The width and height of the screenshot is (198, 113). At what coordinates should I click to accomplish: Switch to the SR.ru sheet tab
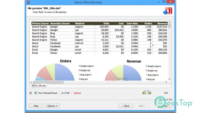click(35, 86)
